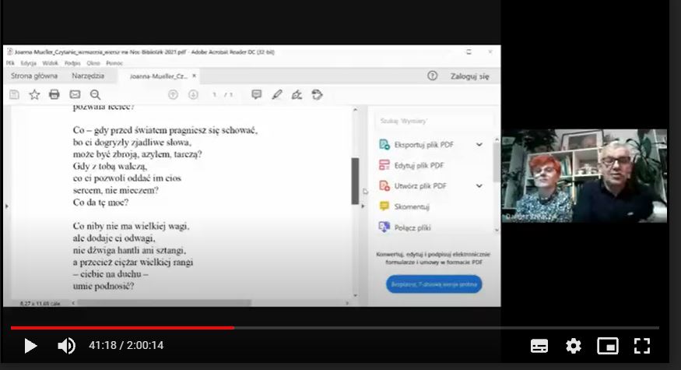Click the line 'umie podnosić?'

104,286
